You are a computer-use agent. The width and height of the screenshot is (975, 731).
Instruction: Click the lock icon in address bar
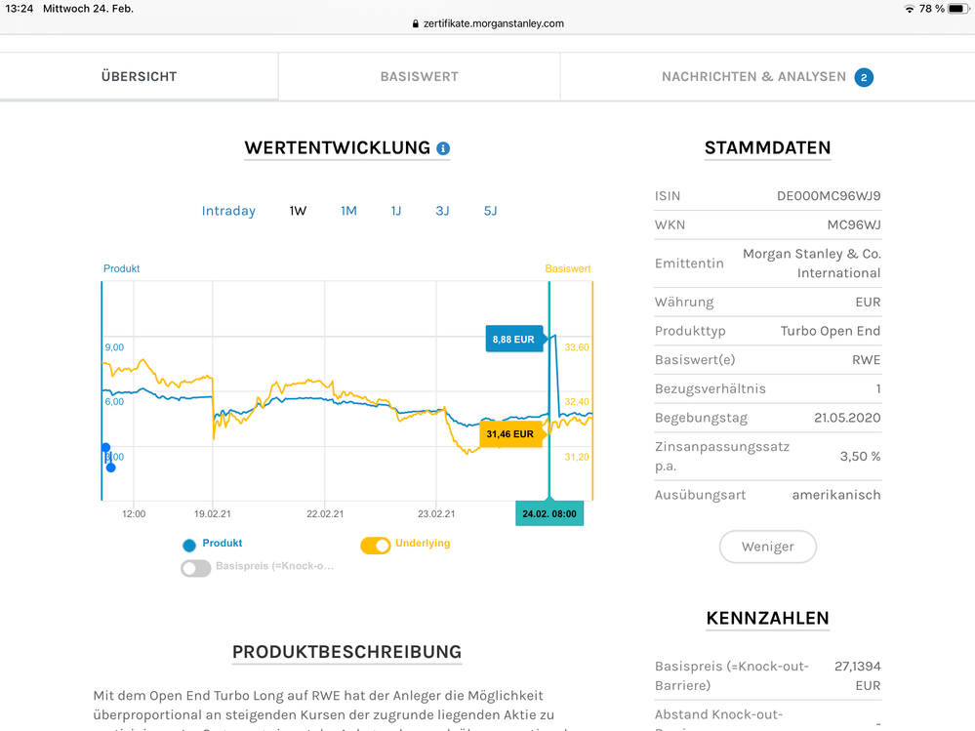(417, 23)
